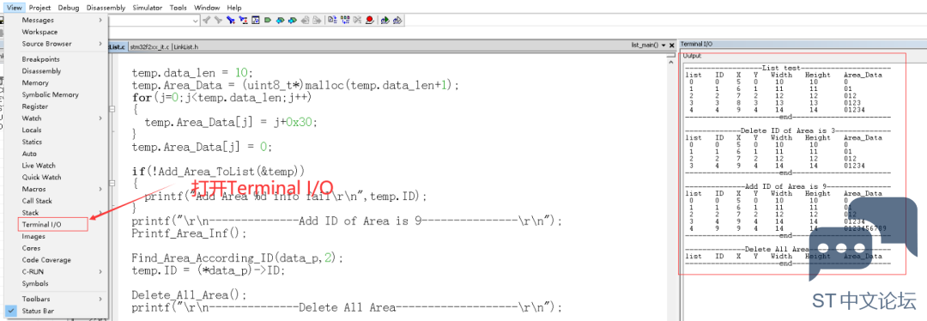Toggle breakpoint with the red dot icon
This screenshot has height=321, width=927.
tap(369, 20)
